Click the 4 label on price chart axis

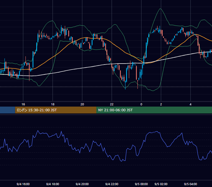click(x=190, y=104)
